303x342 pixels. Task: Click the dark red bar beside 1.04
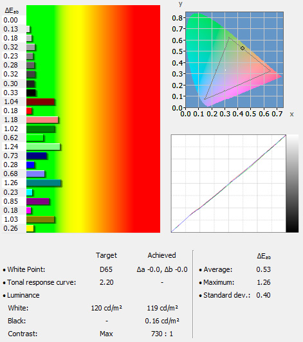pos(41,102)
